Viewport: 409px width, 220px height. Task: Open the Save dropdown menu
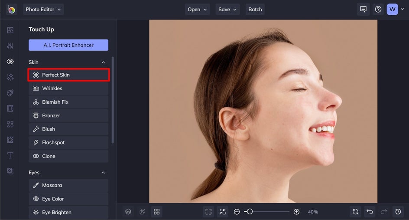coord(227,10)
